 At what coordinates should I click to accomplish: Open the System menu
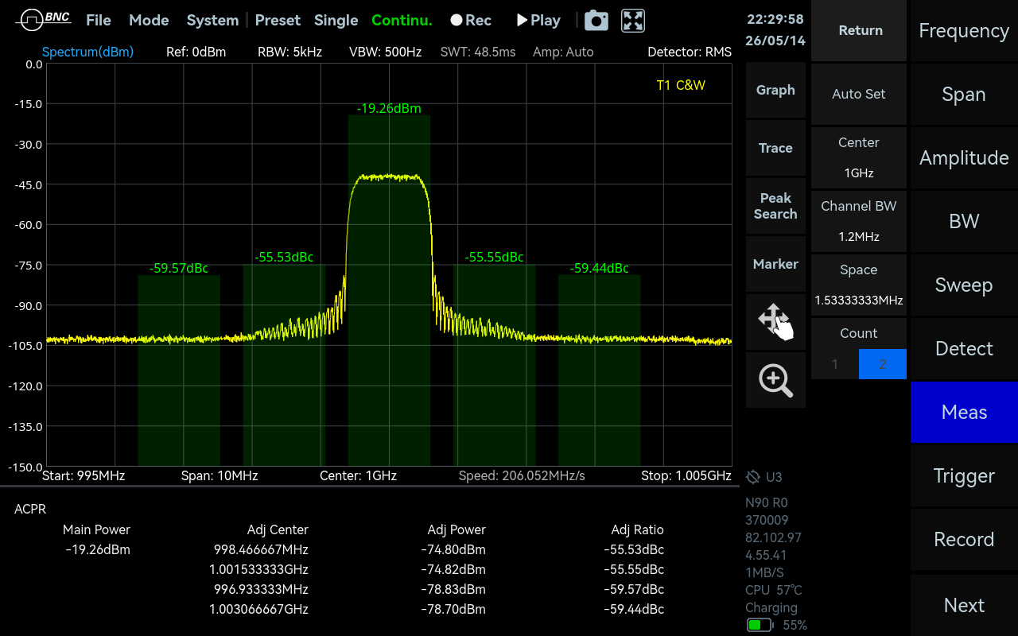coord(212,21)
